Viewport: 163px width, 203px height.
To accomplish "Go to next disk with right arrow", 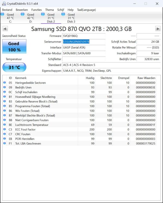I will (x=158, y=29).
